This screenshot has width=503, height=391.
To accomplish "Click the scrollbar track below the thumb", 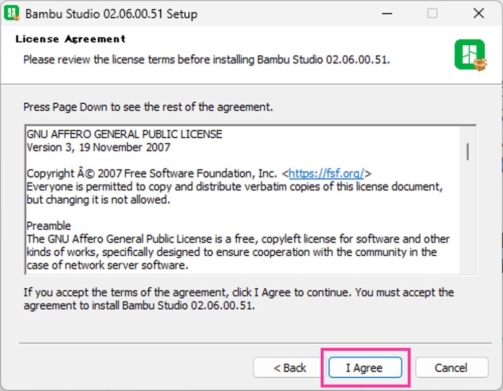I will 468,221.
